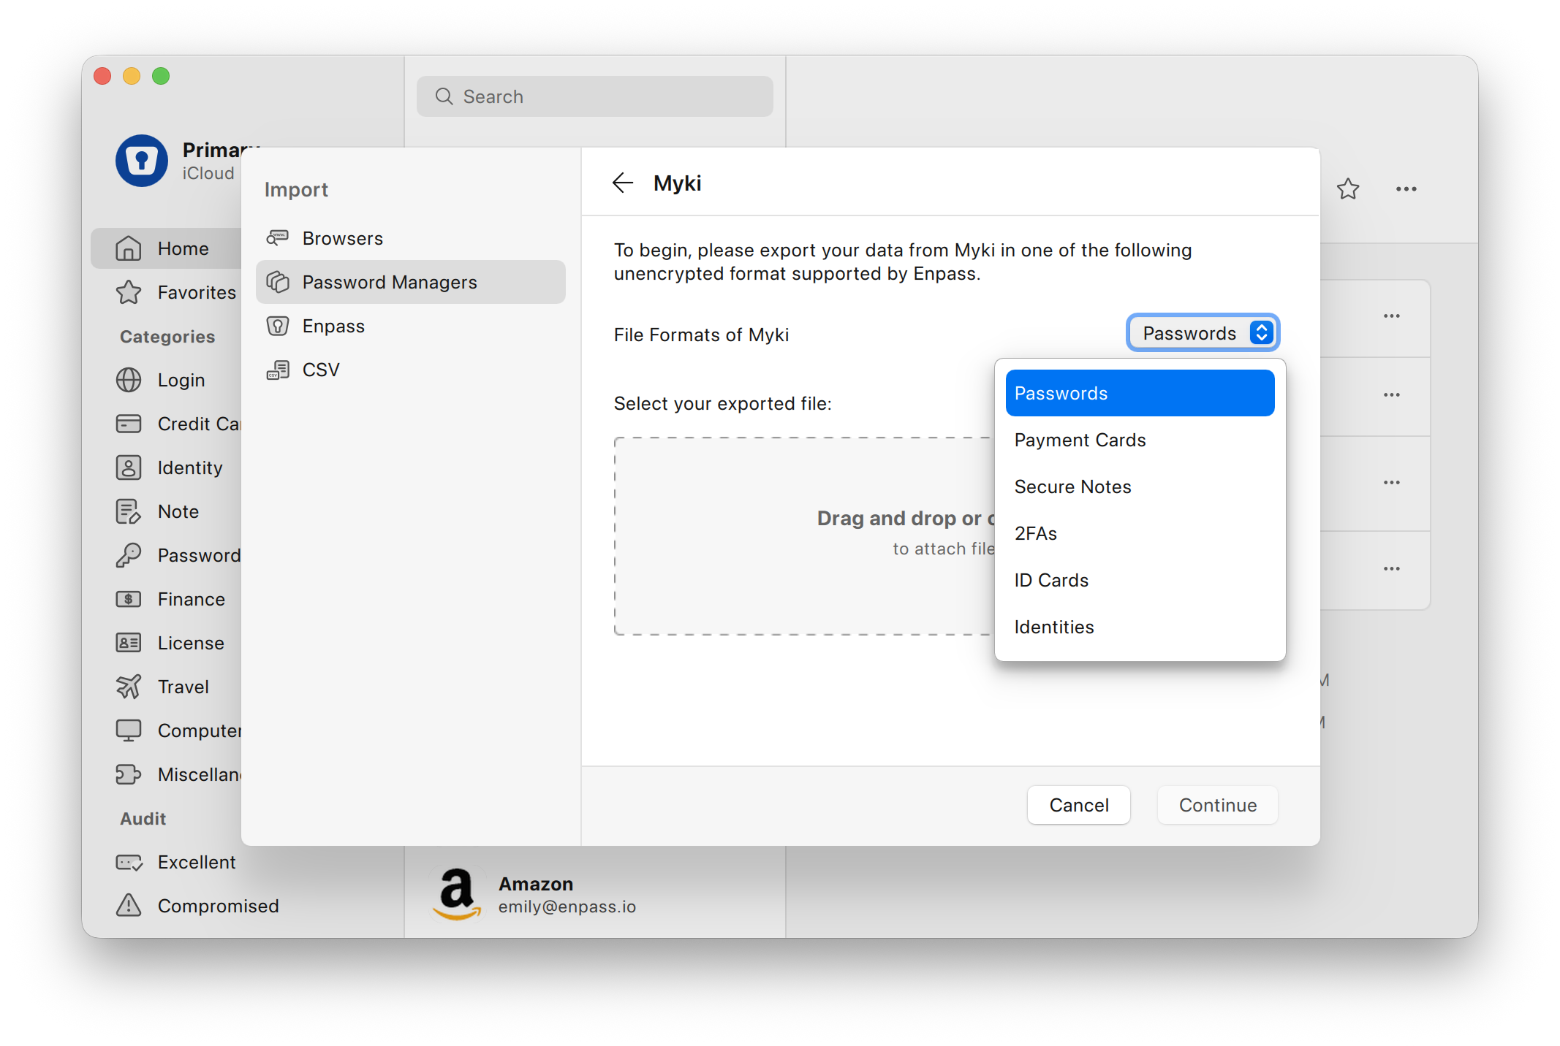1560x1046 pixels.
Task: Click the Credit Card icon in sidebar
Action: click(x=129, y=424)
